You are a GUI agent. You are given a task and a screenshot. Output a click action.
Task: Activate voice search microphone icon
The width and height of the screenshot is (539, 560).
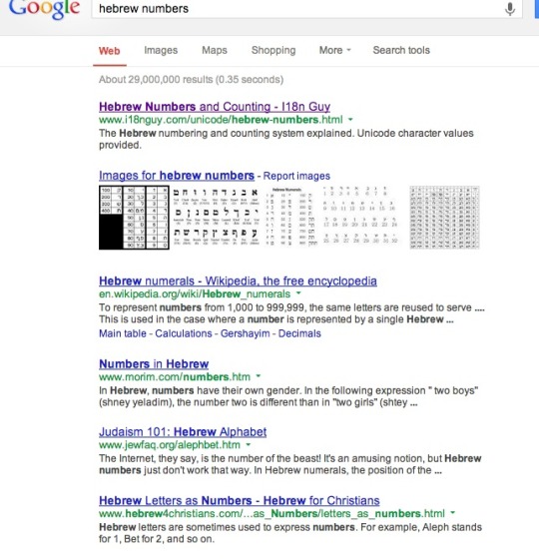510,9
